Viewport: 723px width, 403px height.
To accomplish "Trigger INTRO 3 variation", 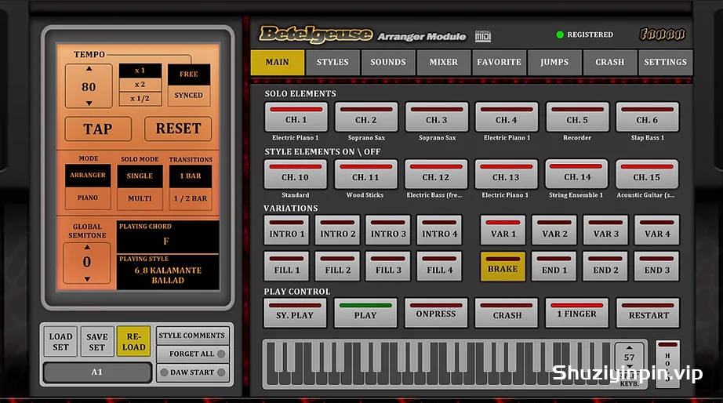I will click(x=388, y=230).
